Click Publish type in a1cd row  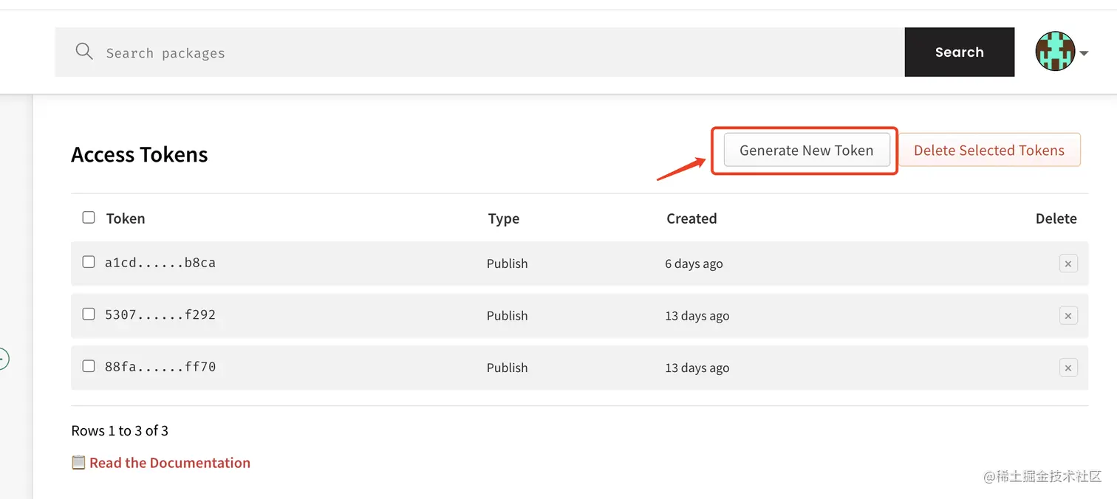[507, 264]
